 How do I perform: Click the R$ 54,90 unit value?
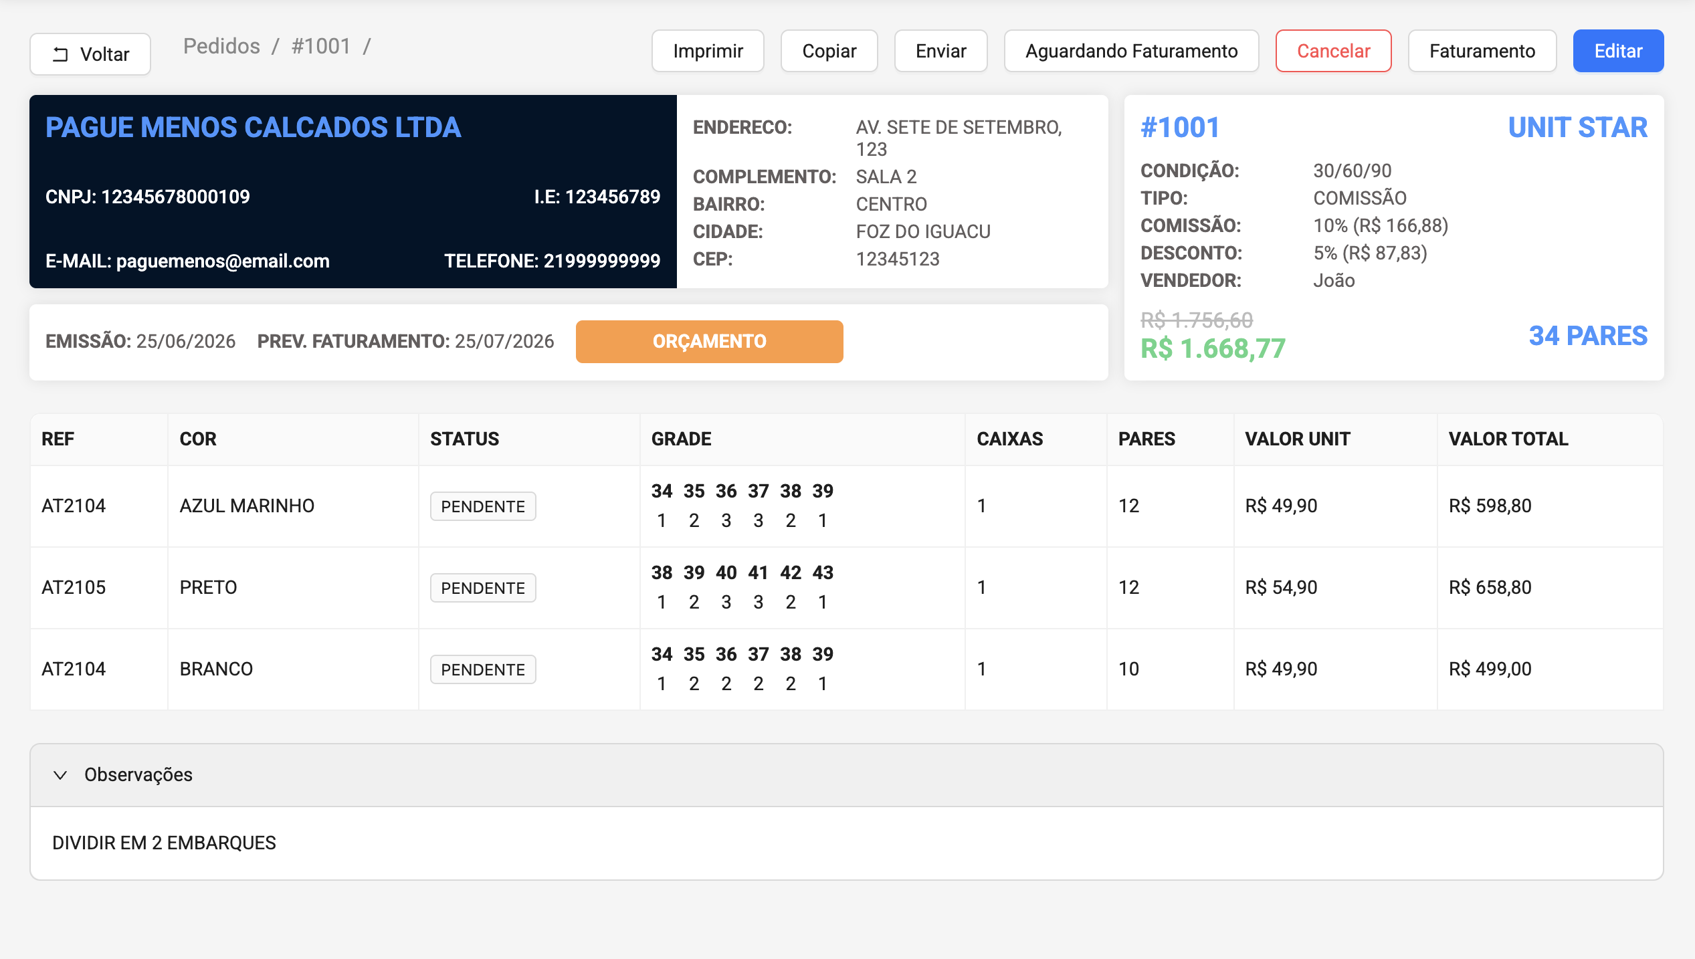click(1281, 587)
